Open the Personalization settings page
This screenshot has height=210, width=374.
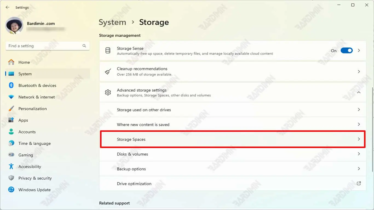[x=32, y=109]
